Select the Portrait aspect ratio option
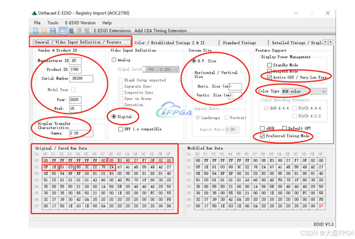Viewport: 355px width, 239px height. tap(226, 118)
